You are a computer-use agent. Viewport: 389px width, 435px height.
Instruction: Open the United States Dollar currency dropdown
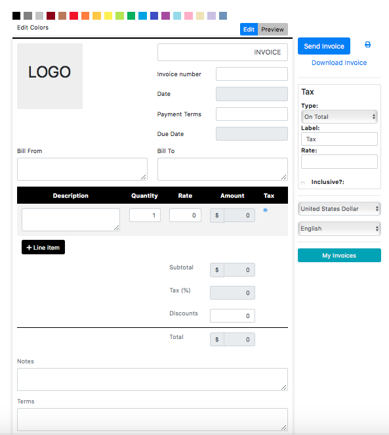[339, 208]
